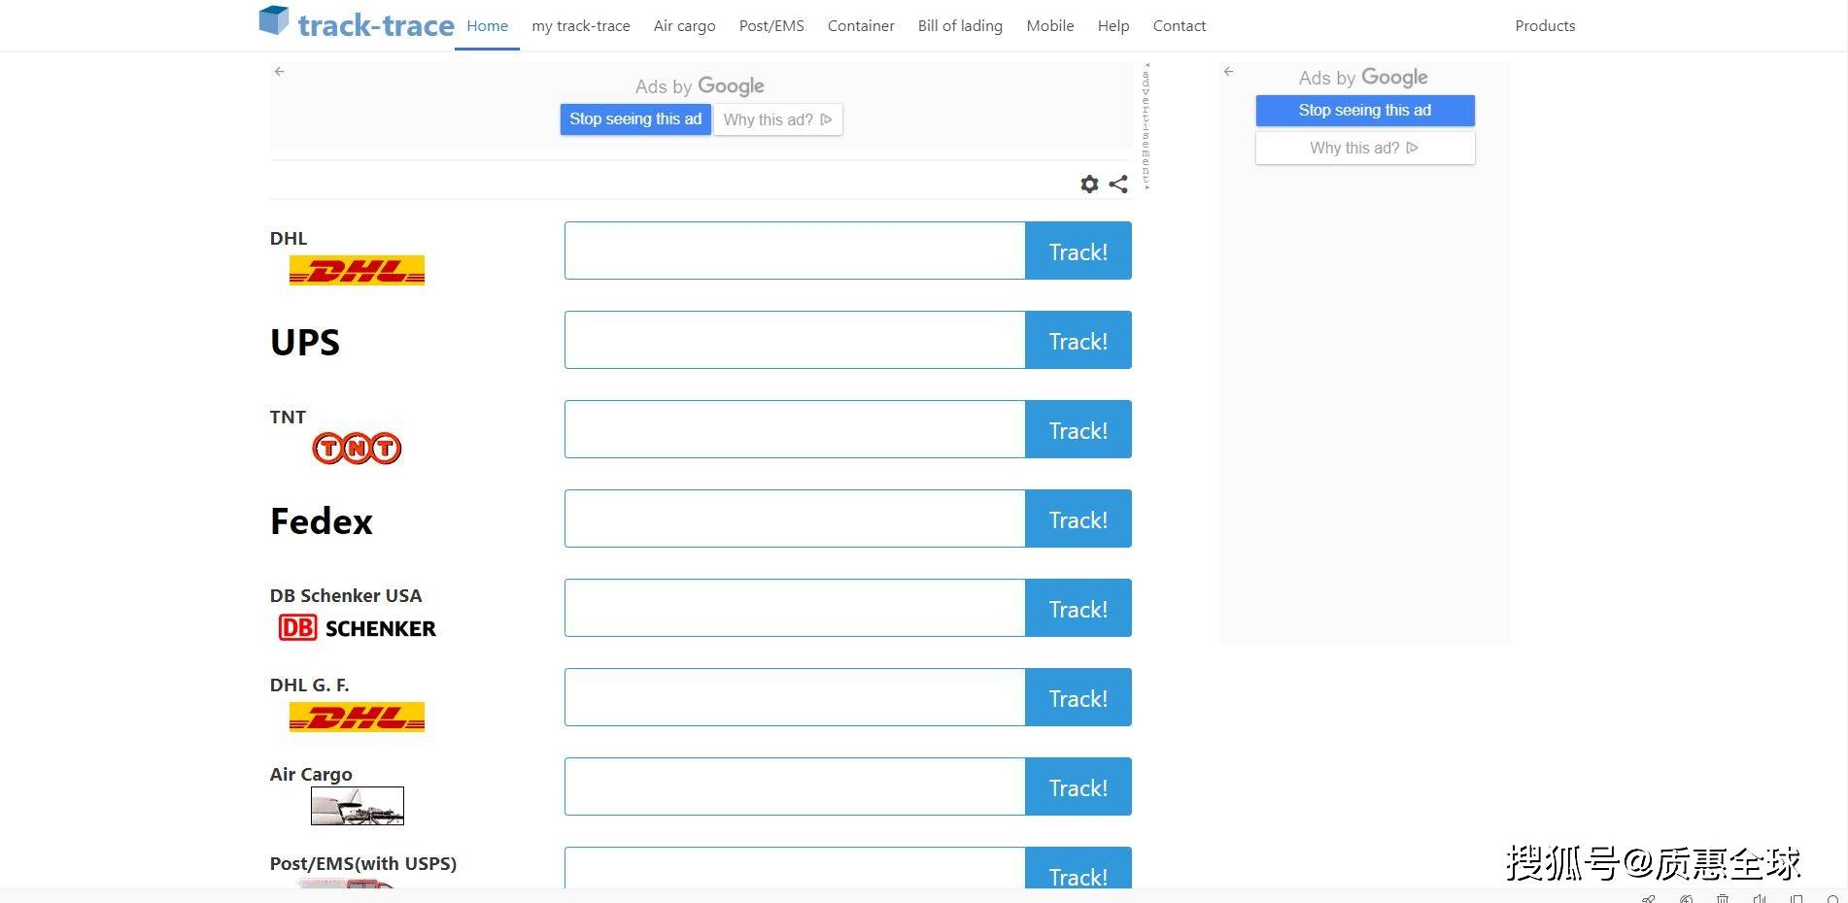Image resolution: width=1848 pixels, height=903 pixels.
Task: Click the share icon
Action: pyautogui.click(x=1118, y=184)
